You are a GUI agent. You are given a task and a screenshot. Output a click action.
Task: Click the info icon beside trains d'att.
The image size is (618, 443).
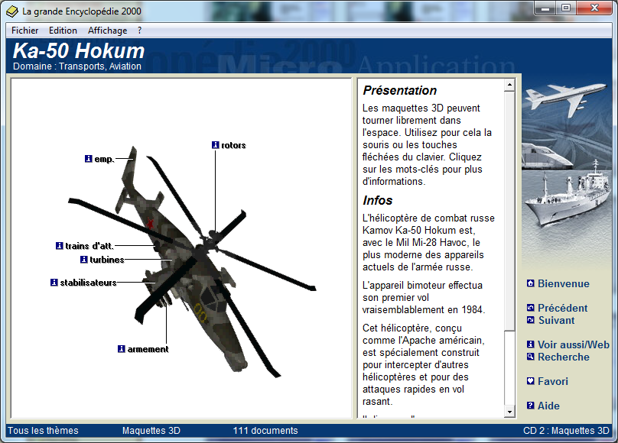click(x=59, y=246)
